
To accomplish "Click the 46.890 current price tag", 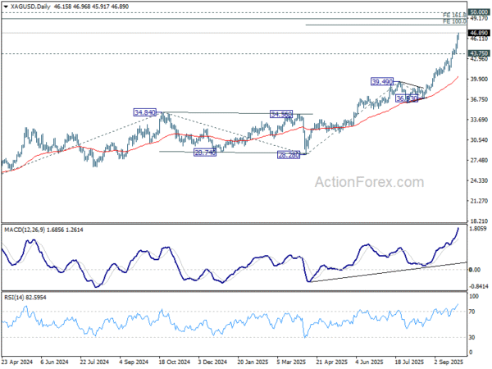I will pos(479,33).
